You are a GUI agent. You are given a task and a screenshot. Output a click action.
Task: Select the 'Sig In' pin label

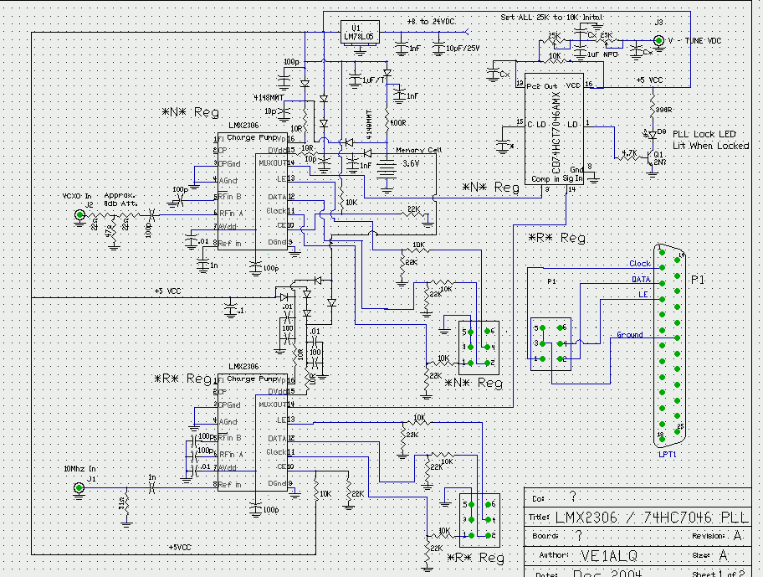coord(572,178)
